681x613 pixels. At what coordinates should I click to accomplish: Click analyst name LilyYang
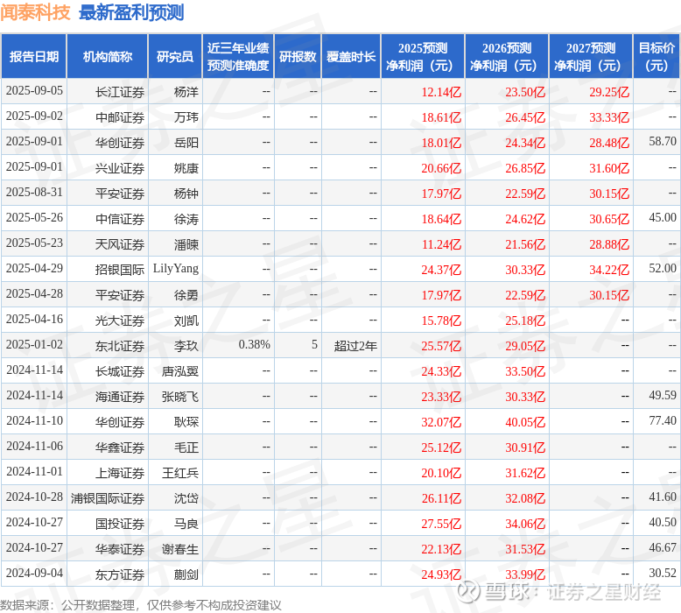tap(175, 269)
